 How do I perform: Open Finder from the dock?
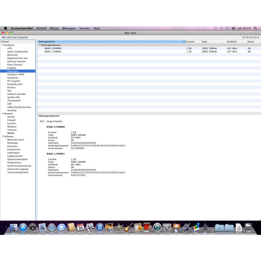click(13, 227)
